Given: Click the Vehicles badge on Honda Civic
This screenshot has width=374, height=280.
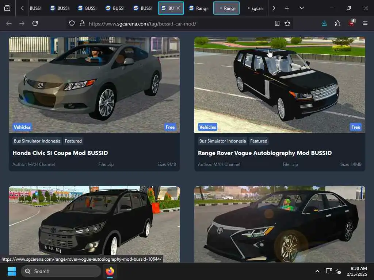Looking at the screenshot, I should pyautogui.click(x=22, y=127).
